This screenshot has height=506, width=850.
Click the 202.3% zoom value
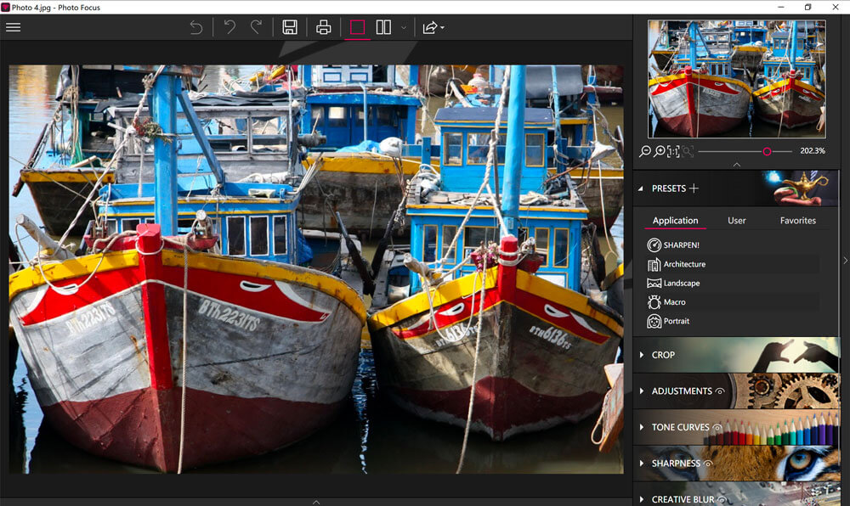coord(812,151)
